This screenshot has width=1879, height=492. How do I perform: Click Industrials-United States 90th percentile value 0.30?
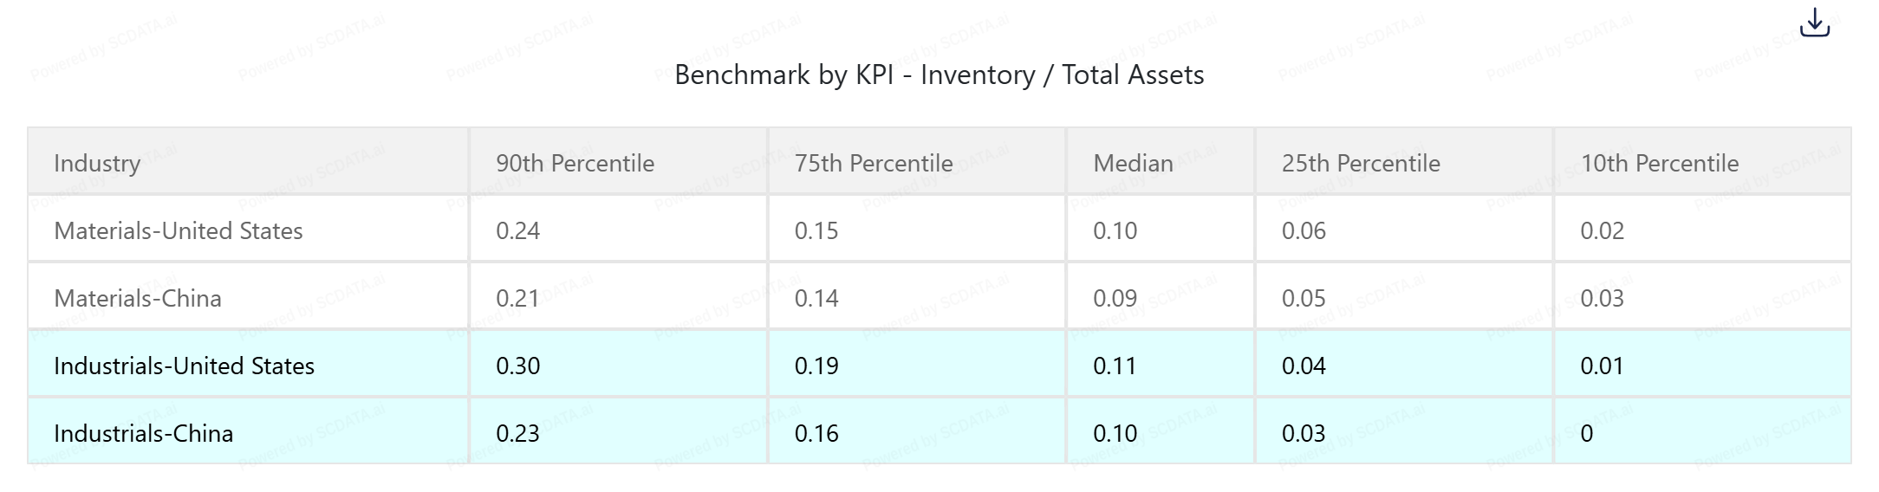click(x=518, y=366)
